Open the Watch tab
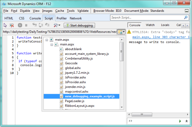 click(x=150, y=25)
